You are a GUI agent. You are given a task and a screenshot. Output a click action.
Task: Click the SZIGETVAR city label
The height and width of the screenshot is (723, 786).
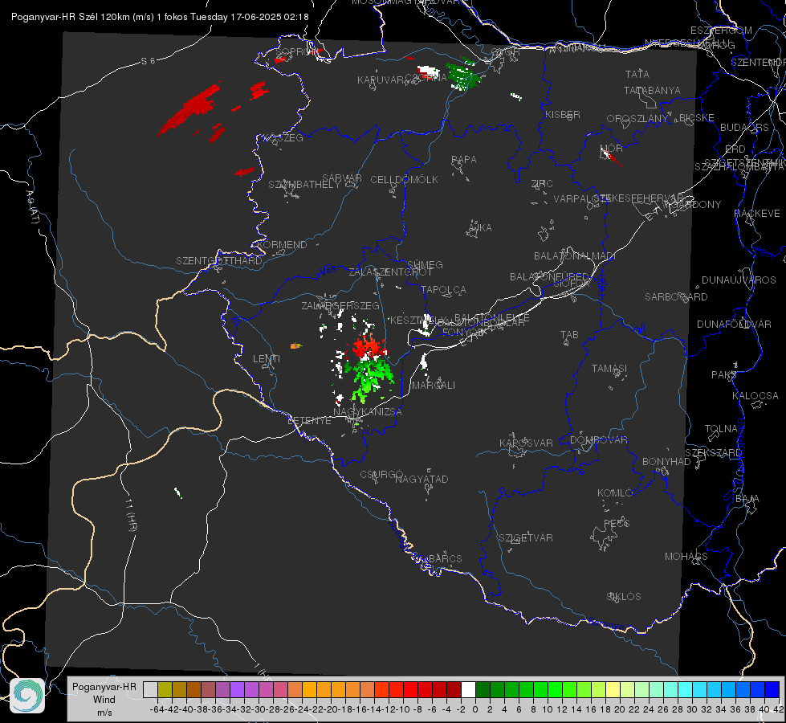(x=526, y=538)
